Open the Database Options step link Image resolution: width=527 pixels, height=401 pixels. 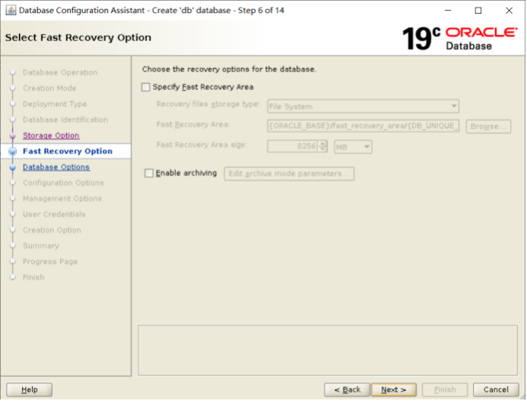click(56, 167)
